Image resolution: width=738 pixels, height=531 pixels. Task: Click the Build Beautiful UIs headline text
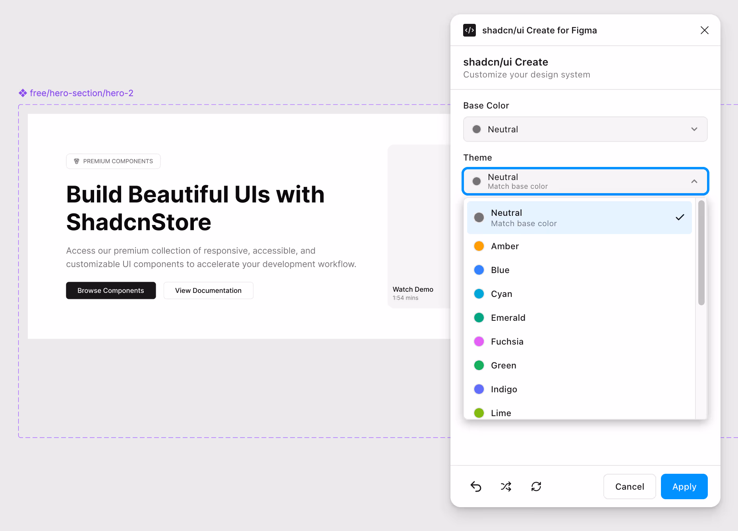195,208
